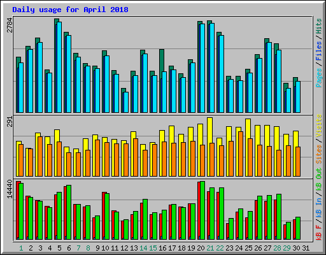Viewport: 326px width, 255px height.
Task: Click day label 10 on the x-axis
Action: (x=105, y=248)
